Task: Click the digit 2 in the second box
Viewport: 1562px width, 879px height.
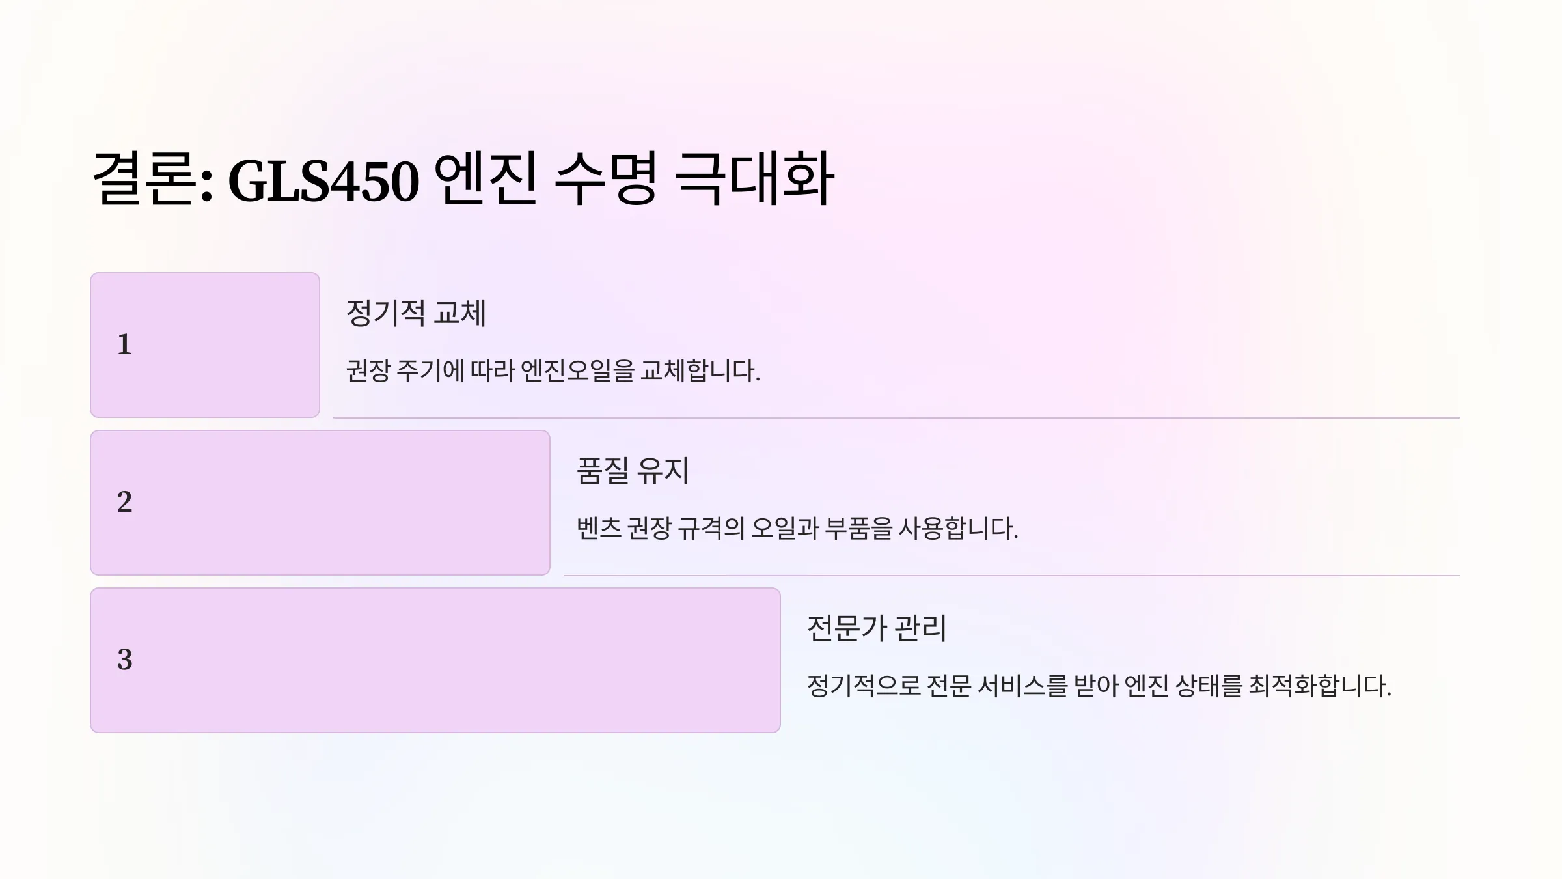Action: [124, 502]
